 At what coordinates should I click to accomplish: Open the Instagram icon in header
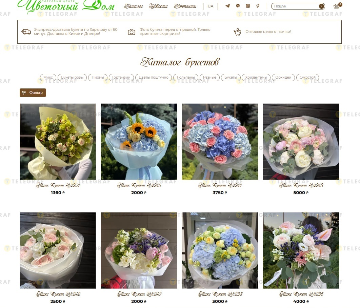pos(248,6)
